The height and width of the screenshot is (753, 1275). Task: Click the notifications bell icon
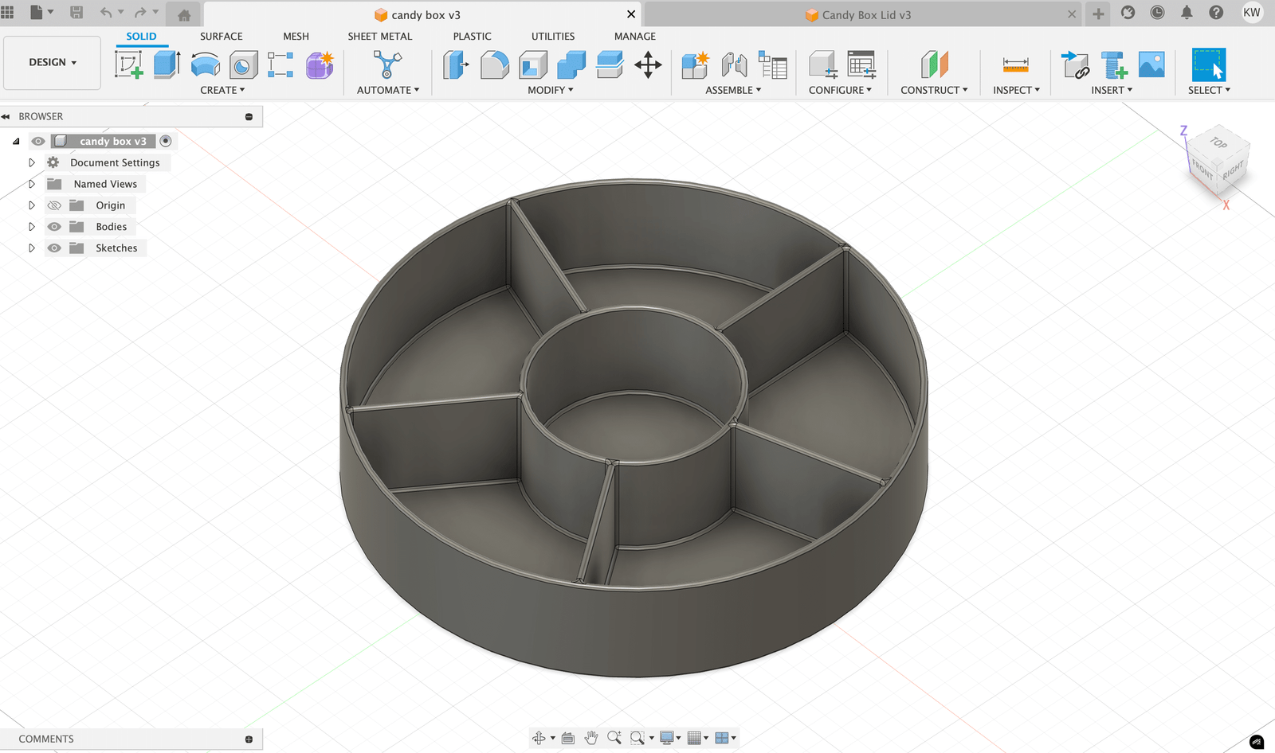click(x=1187, y=13)
